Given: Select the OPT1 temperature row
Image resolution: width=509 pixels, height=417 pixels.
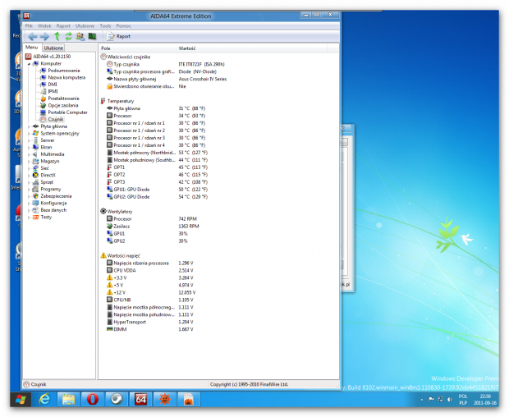Looking at the screenshot, I should tap(157, 167).
